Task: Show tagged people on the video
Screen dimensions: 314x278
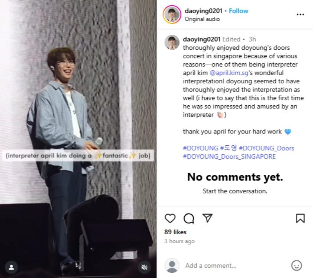Action: click(x=12, y=267)
